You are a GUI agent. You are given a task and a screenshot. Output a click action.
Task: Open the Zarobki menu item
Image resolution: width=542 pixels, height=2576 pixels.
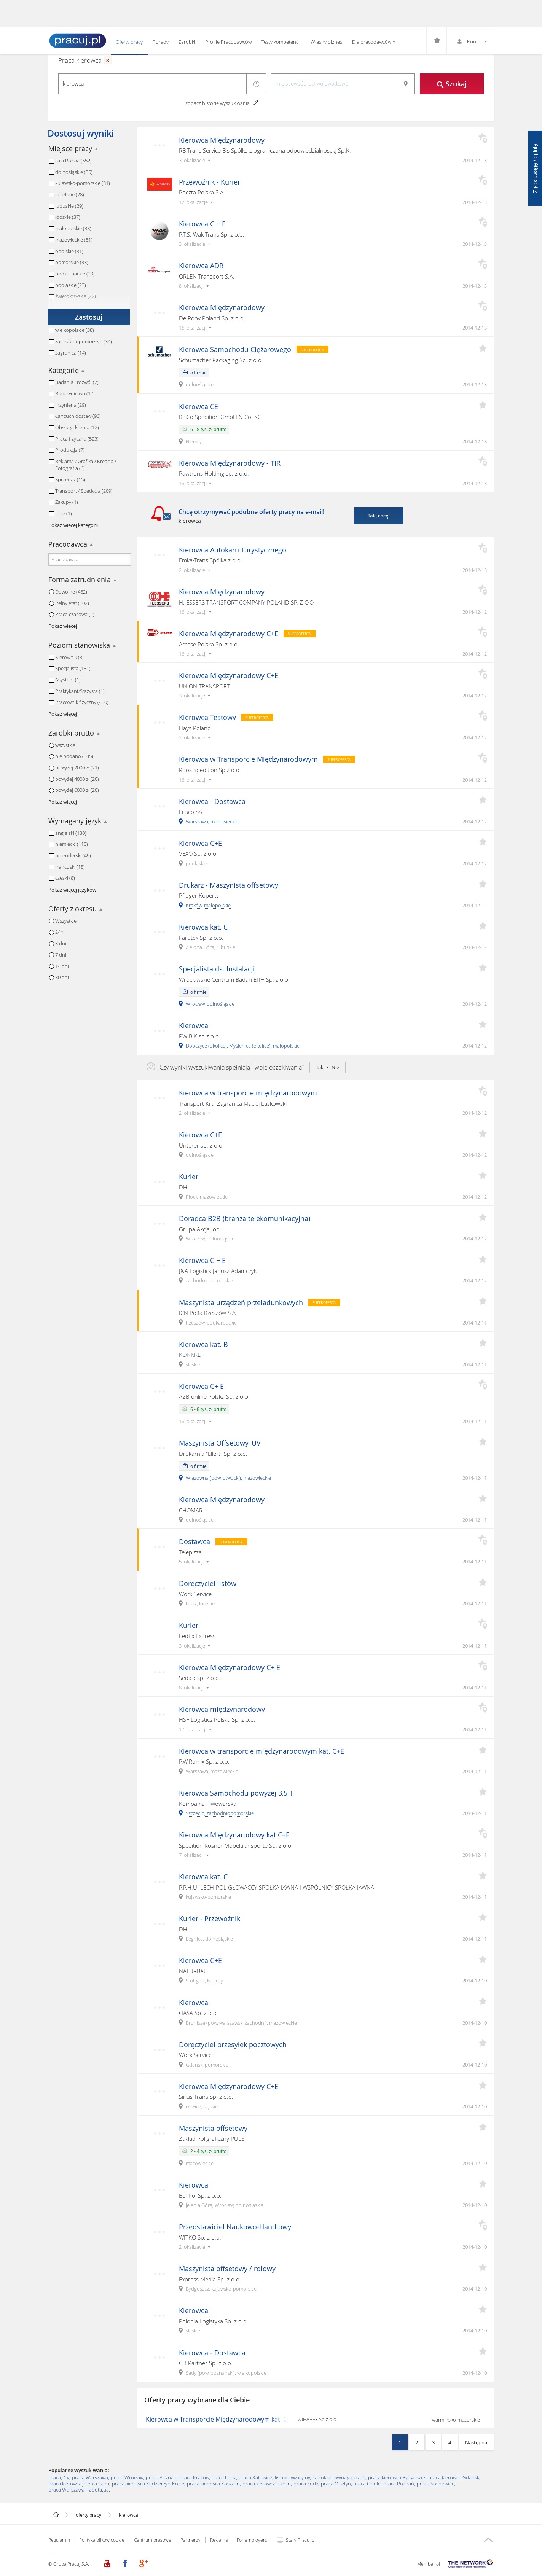[187, 42]
